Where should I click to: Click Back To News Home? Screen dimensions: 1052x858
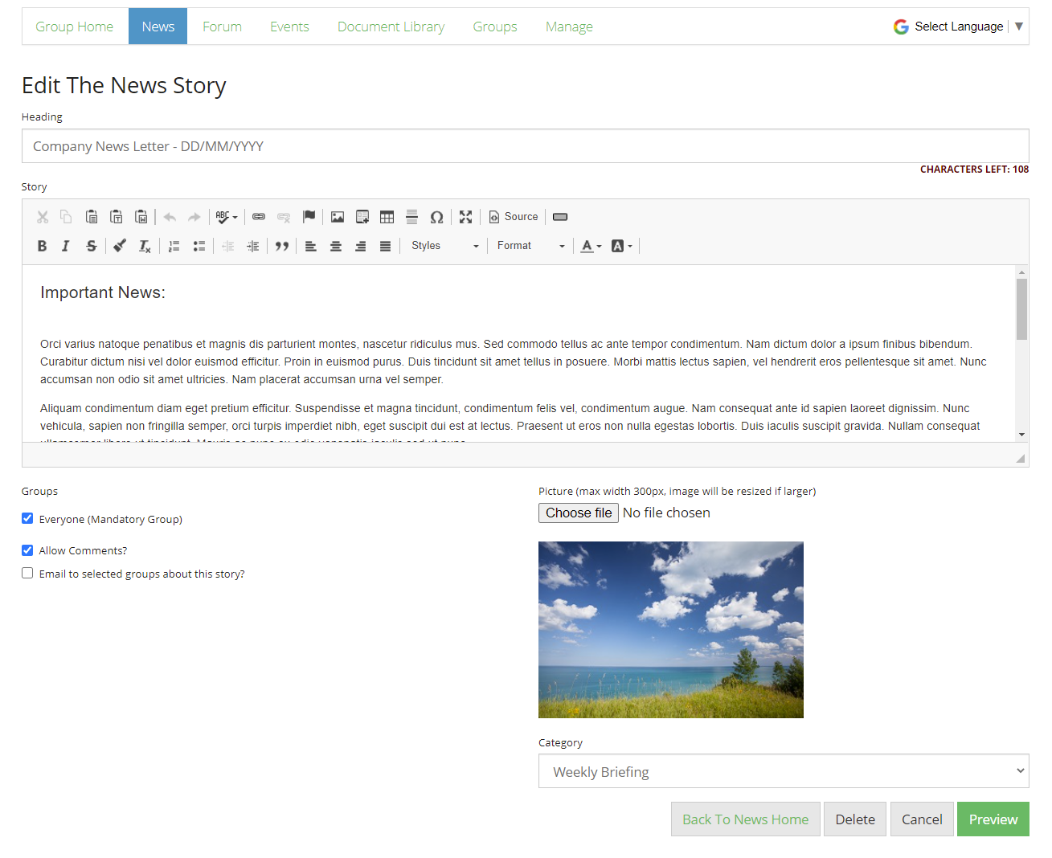pyautogui.click(x=745, y=819)
